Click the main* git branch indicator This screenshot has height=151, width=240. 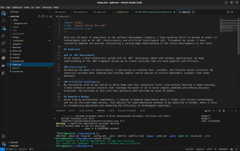(10, 149)
